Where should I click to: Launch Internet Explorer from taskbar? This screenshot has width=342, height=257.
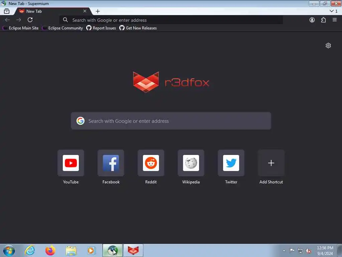pyautogui.click(x=30, y=250)
